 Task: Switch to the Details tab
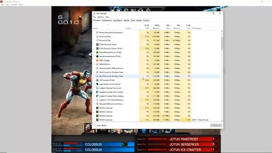coord(139,20)
